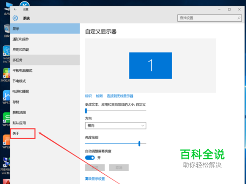Open 节电模式 settings
This screenshot has width=246, height=184.
click(45, 81)
